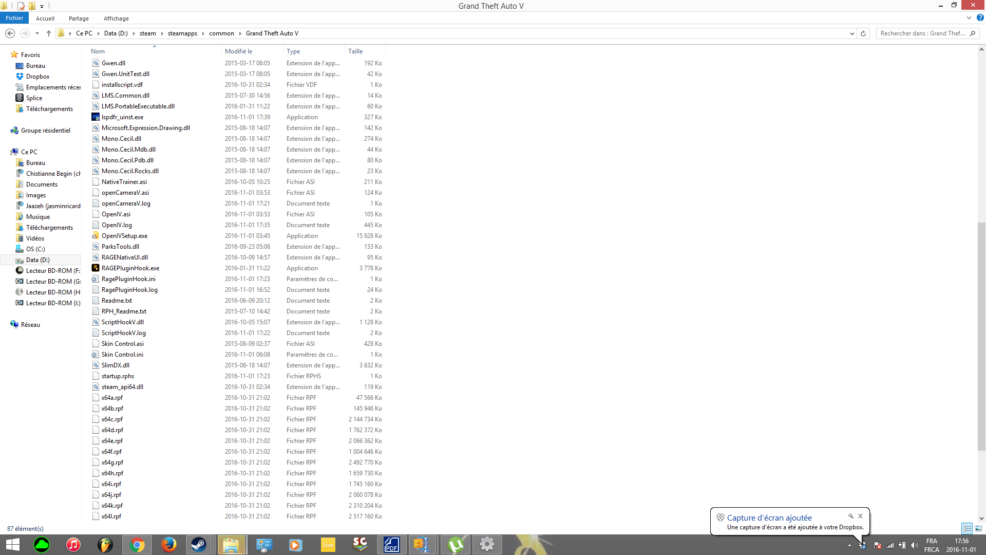Show hidden tray icons arrow

pos(849,545)
